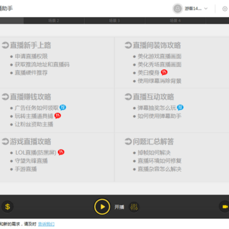Image resolution: width=229 pixels, height=229 pixels.
Task: Open 美白瘦身 guide
Action: click(149, 73)
